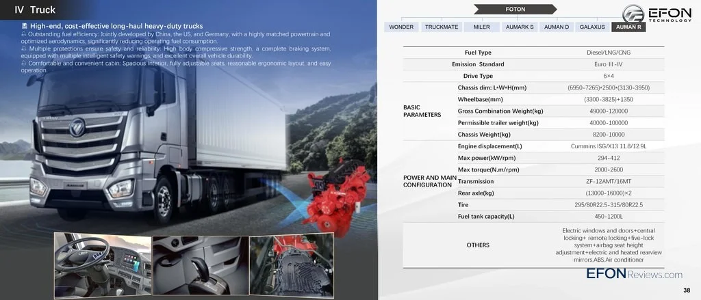Viewport: 701px width, 300px height.
Task: Click the '294-412' max power value
Action: 609,158
